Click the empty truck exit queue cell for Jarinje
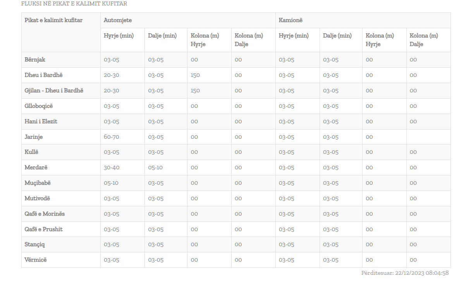471x286 pixels. 428,137
